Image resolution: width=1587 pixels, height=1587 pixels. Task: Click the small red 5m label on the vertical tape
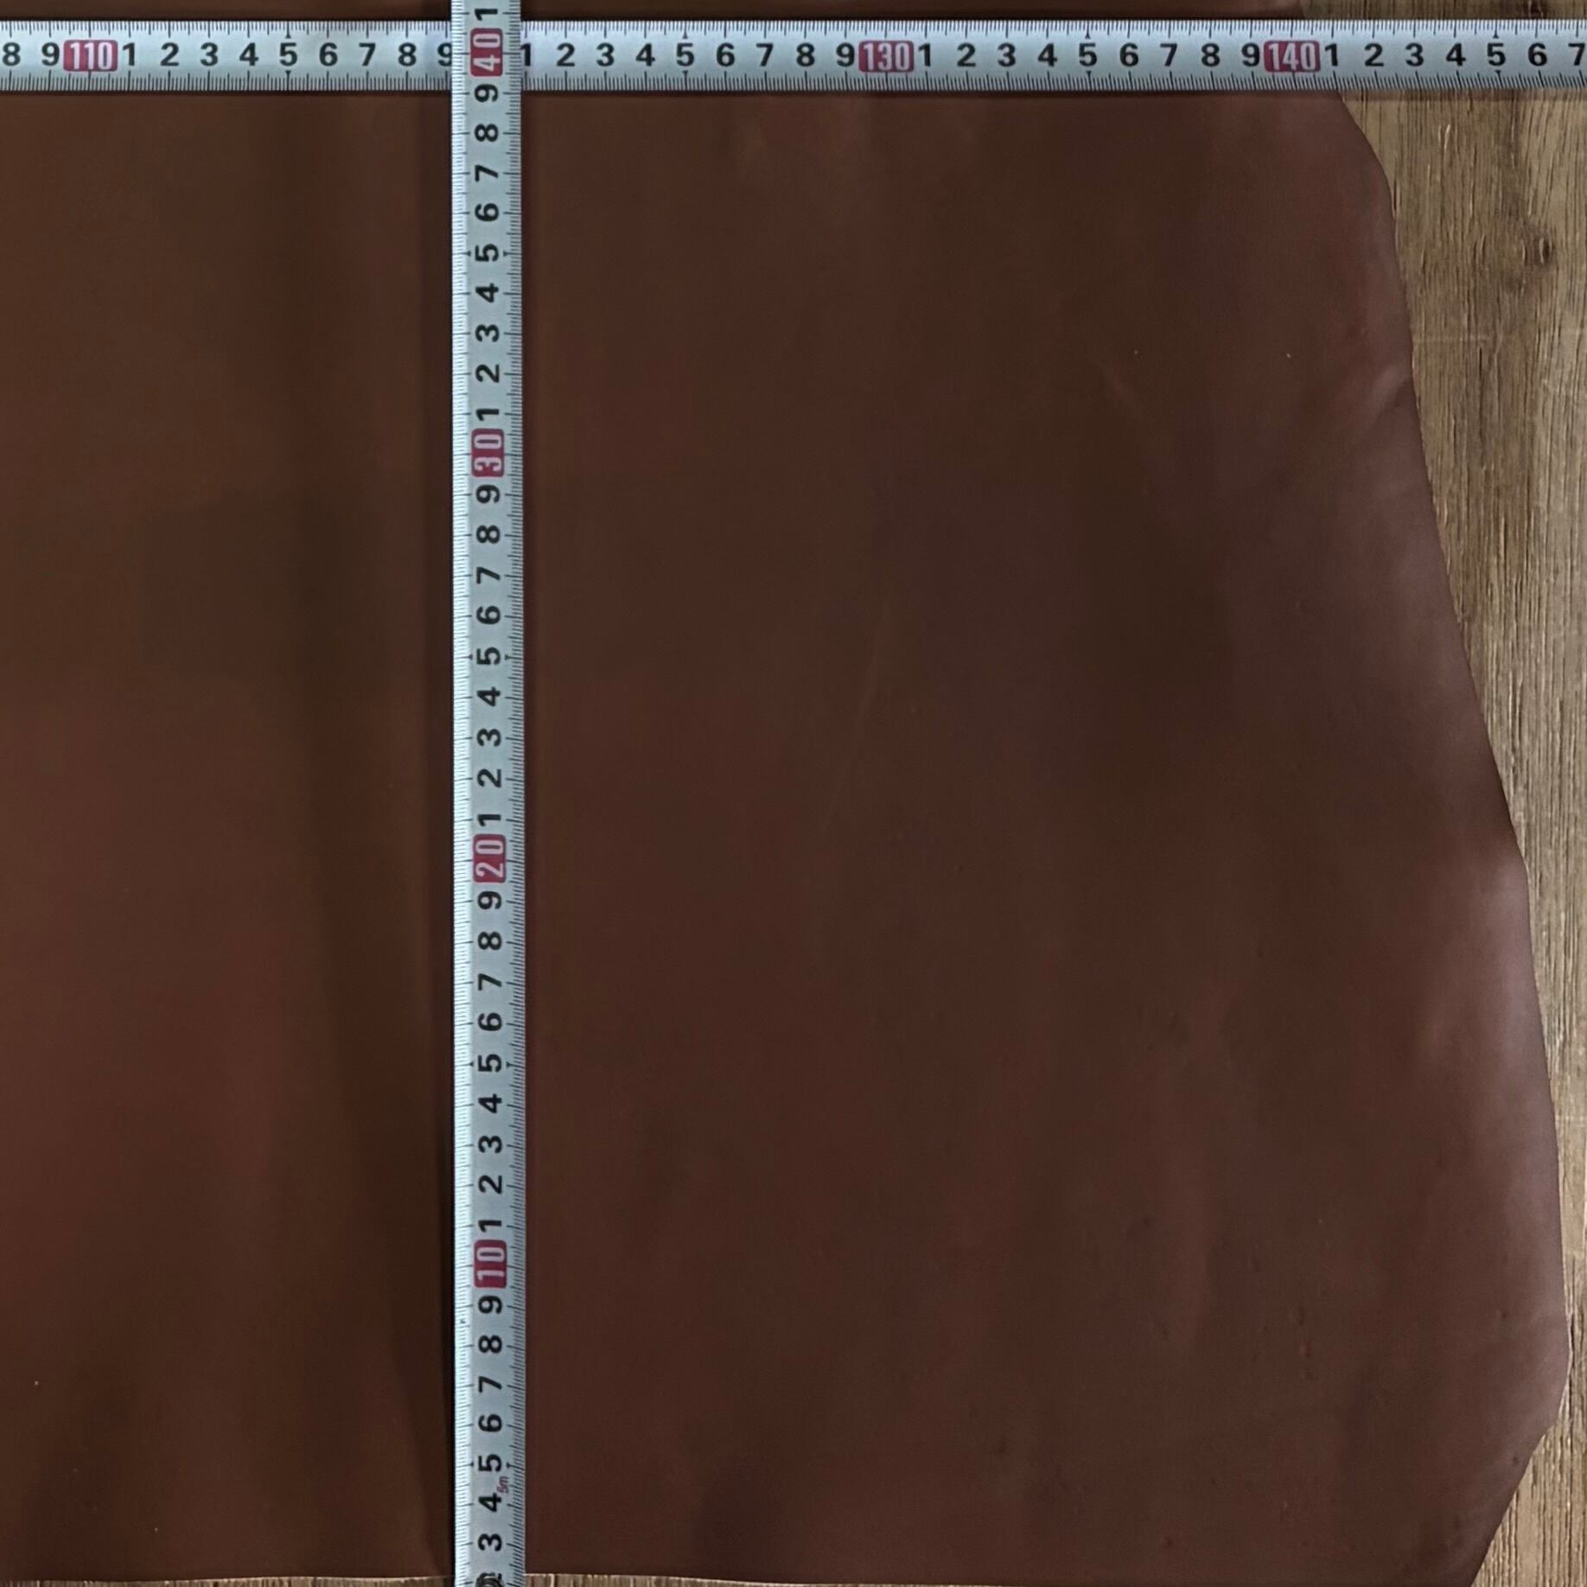click(502, 1485)
